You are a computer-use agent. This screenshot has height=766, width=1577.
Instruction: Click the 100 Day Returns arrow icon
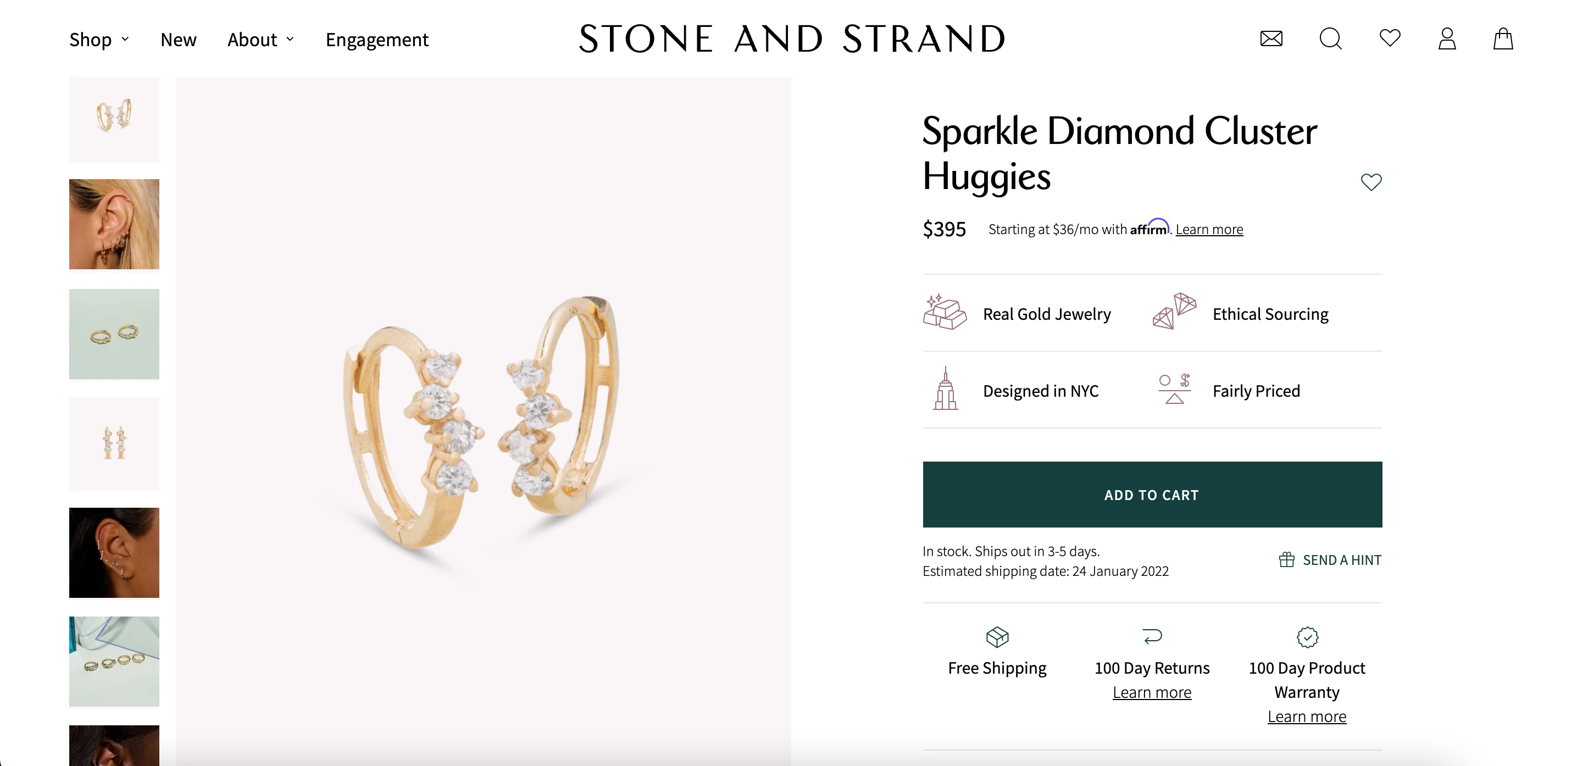1152,637
